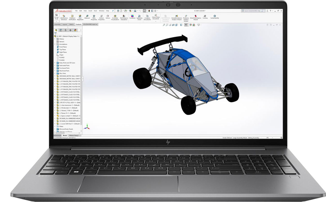Select the Measure tool

coord(87,17)
